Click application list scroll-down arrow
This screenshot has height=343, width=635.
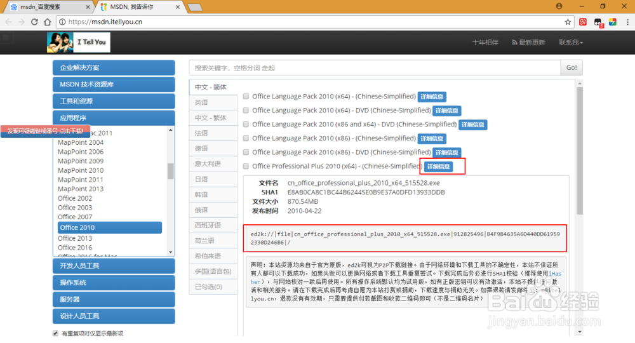pos(170,252)
